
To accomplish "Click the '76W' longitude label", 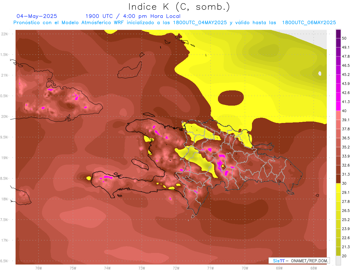I will [x=38, y=268].
